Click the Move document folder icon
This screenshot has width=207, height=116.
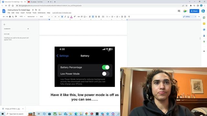(36, 10)
